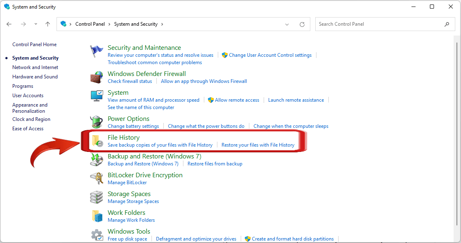Click the Power Options battery icon
Screen dimensions: 461x243
tap(97, 122)
